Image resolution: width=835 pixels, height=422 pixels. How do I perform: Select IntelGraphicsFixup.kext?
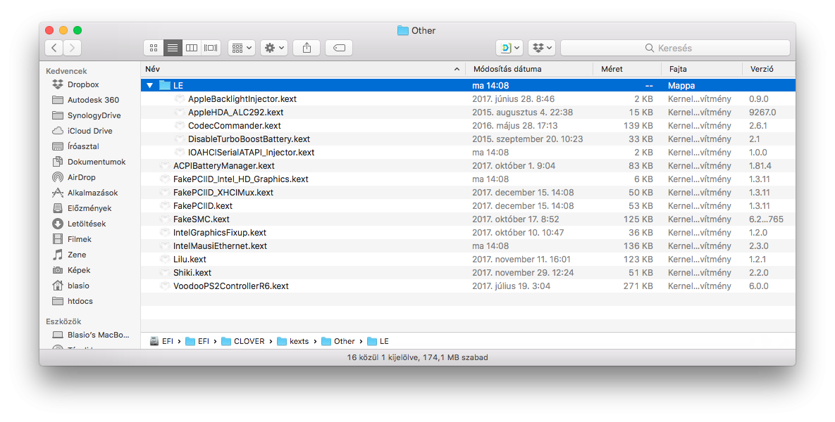coord(468,232)
